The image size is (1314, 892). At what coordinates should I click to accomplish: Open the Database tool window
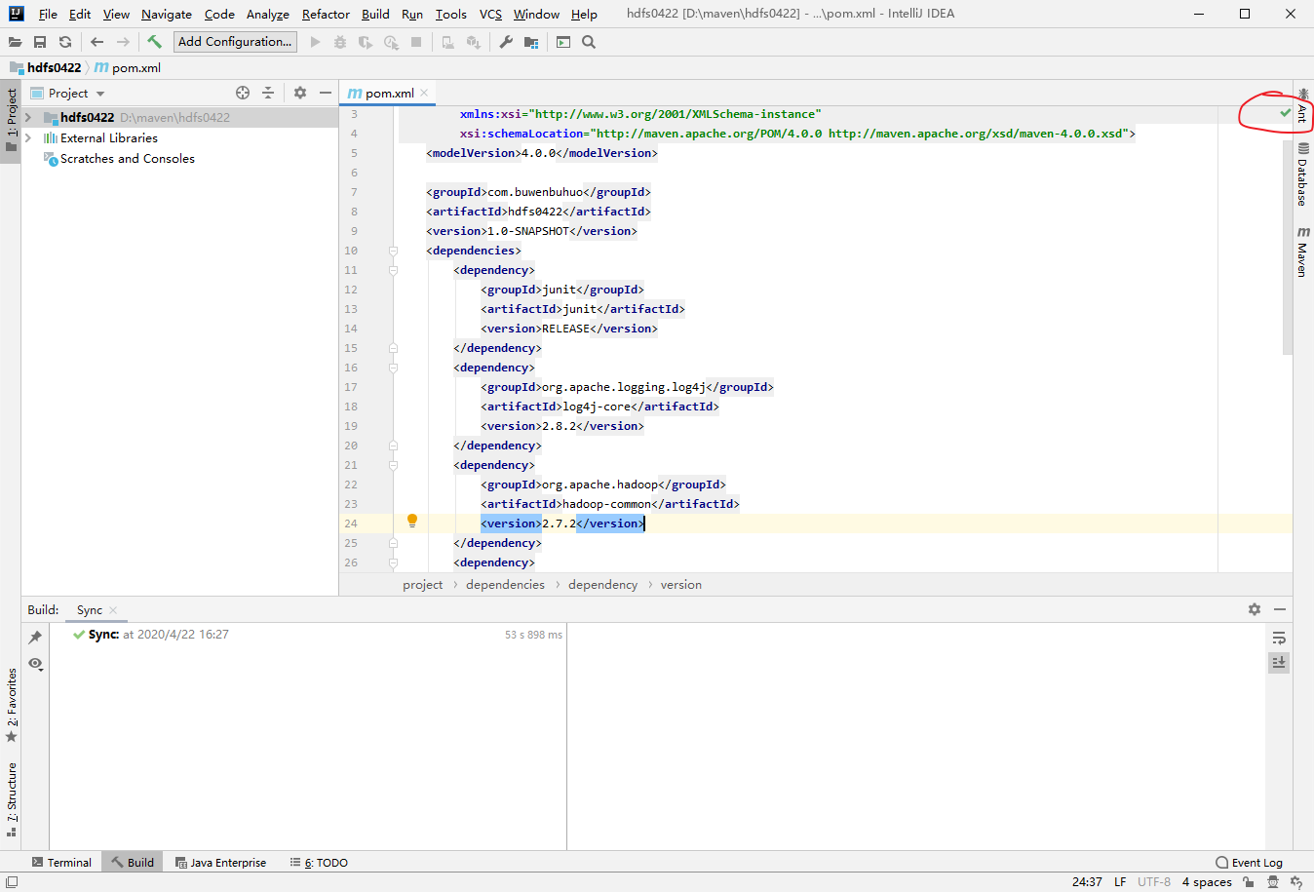click(1302, 175)
